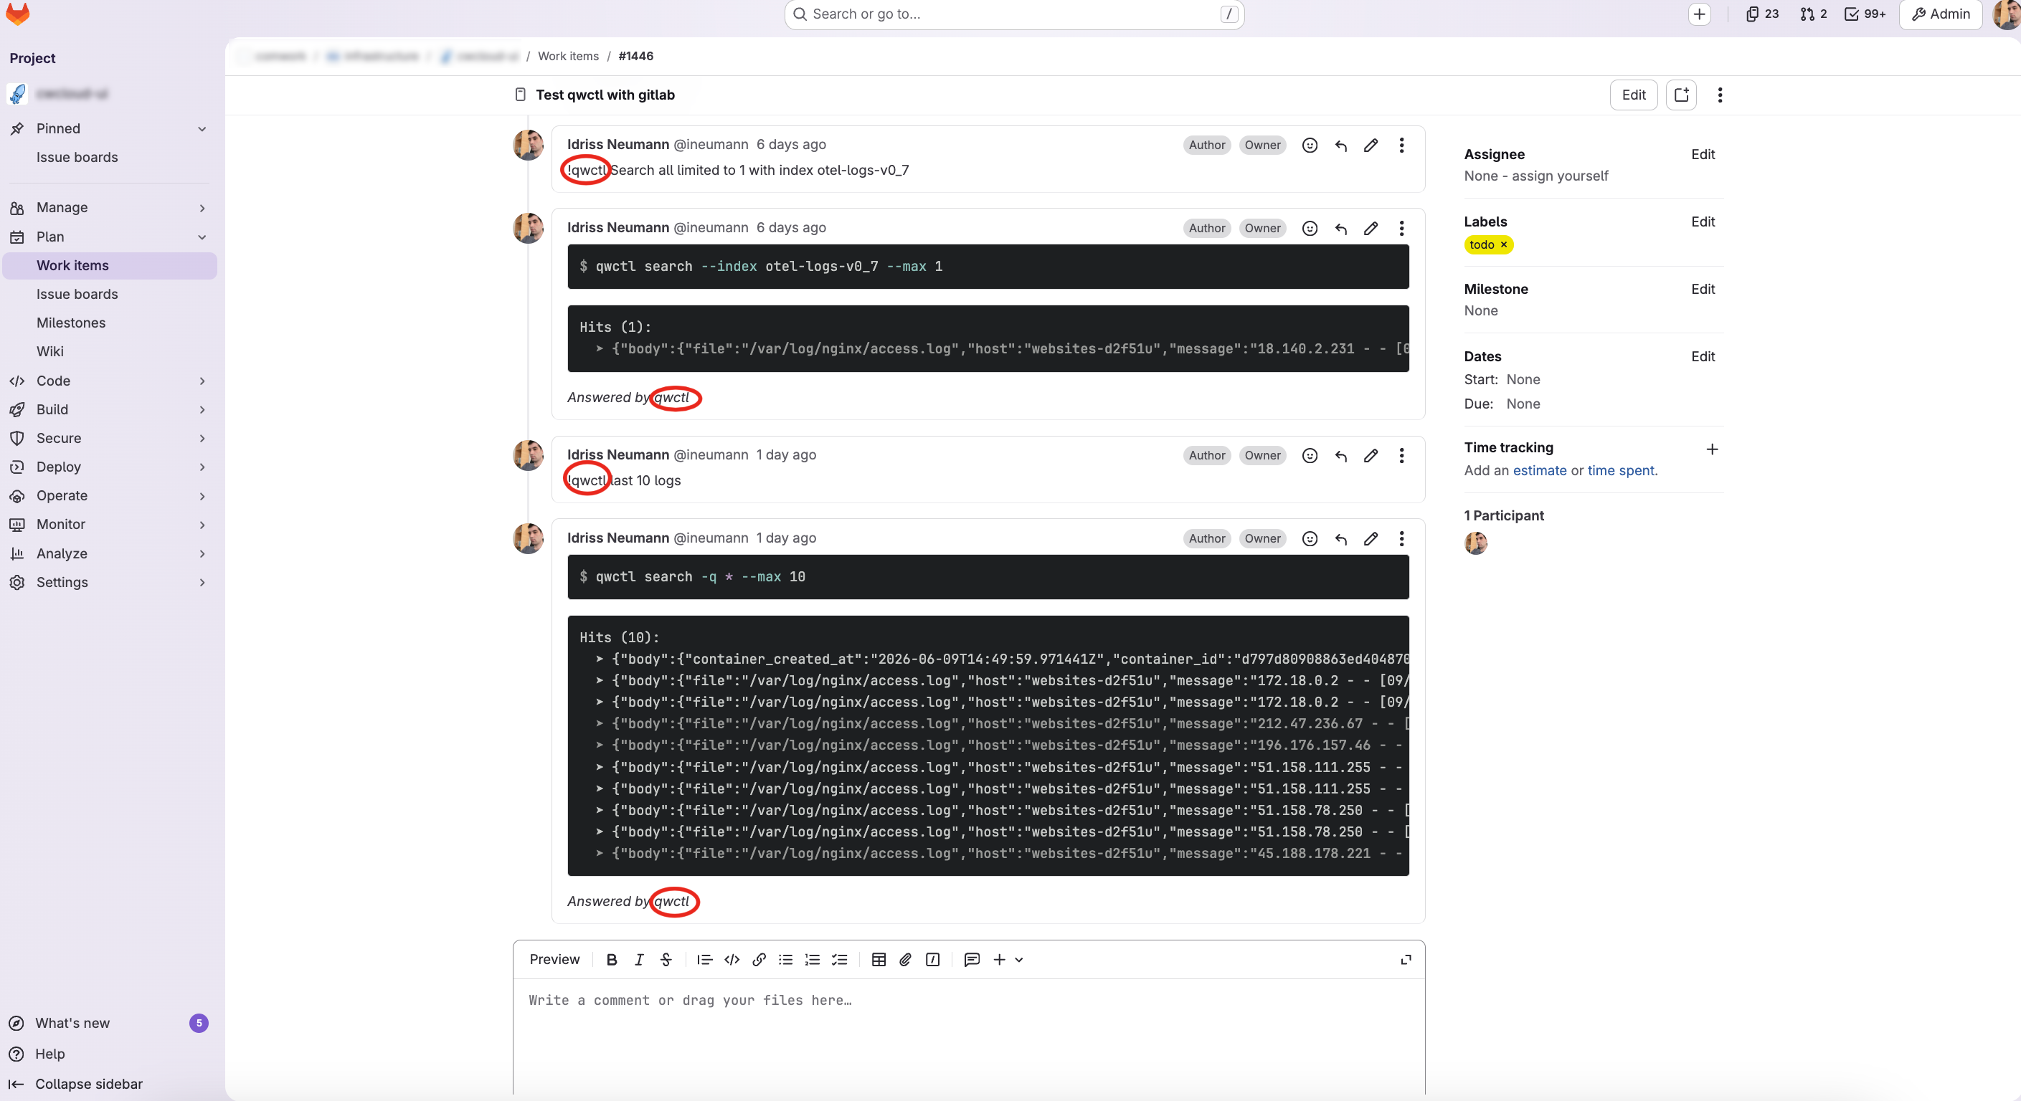Remove the todo label
2021x1101 pixels.
[1504, 244]
